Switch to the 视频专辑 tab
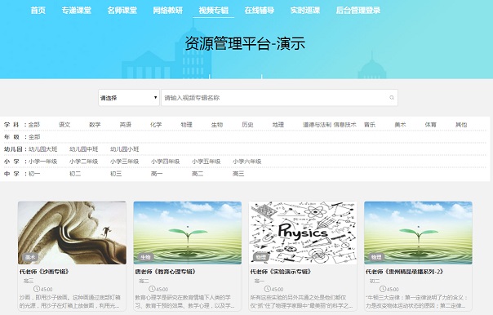 click(x=214, y=10)
